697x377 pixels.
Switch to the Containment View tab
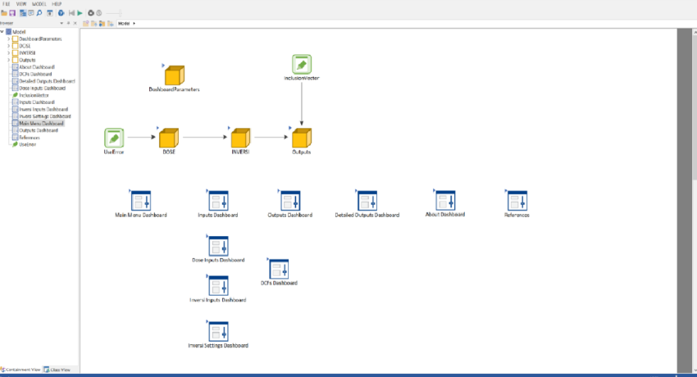[20, 370]
